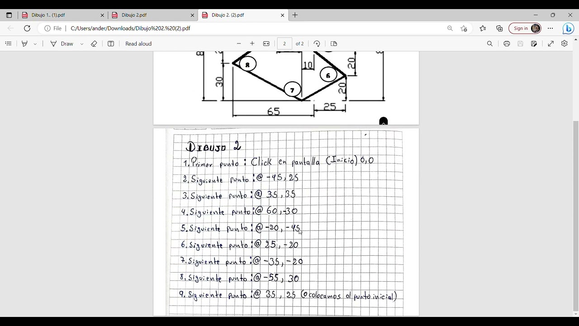This screenshot has width=579, height=326.
Task: Expand highlight color options dropdown
Action: [x=35, y=44]
